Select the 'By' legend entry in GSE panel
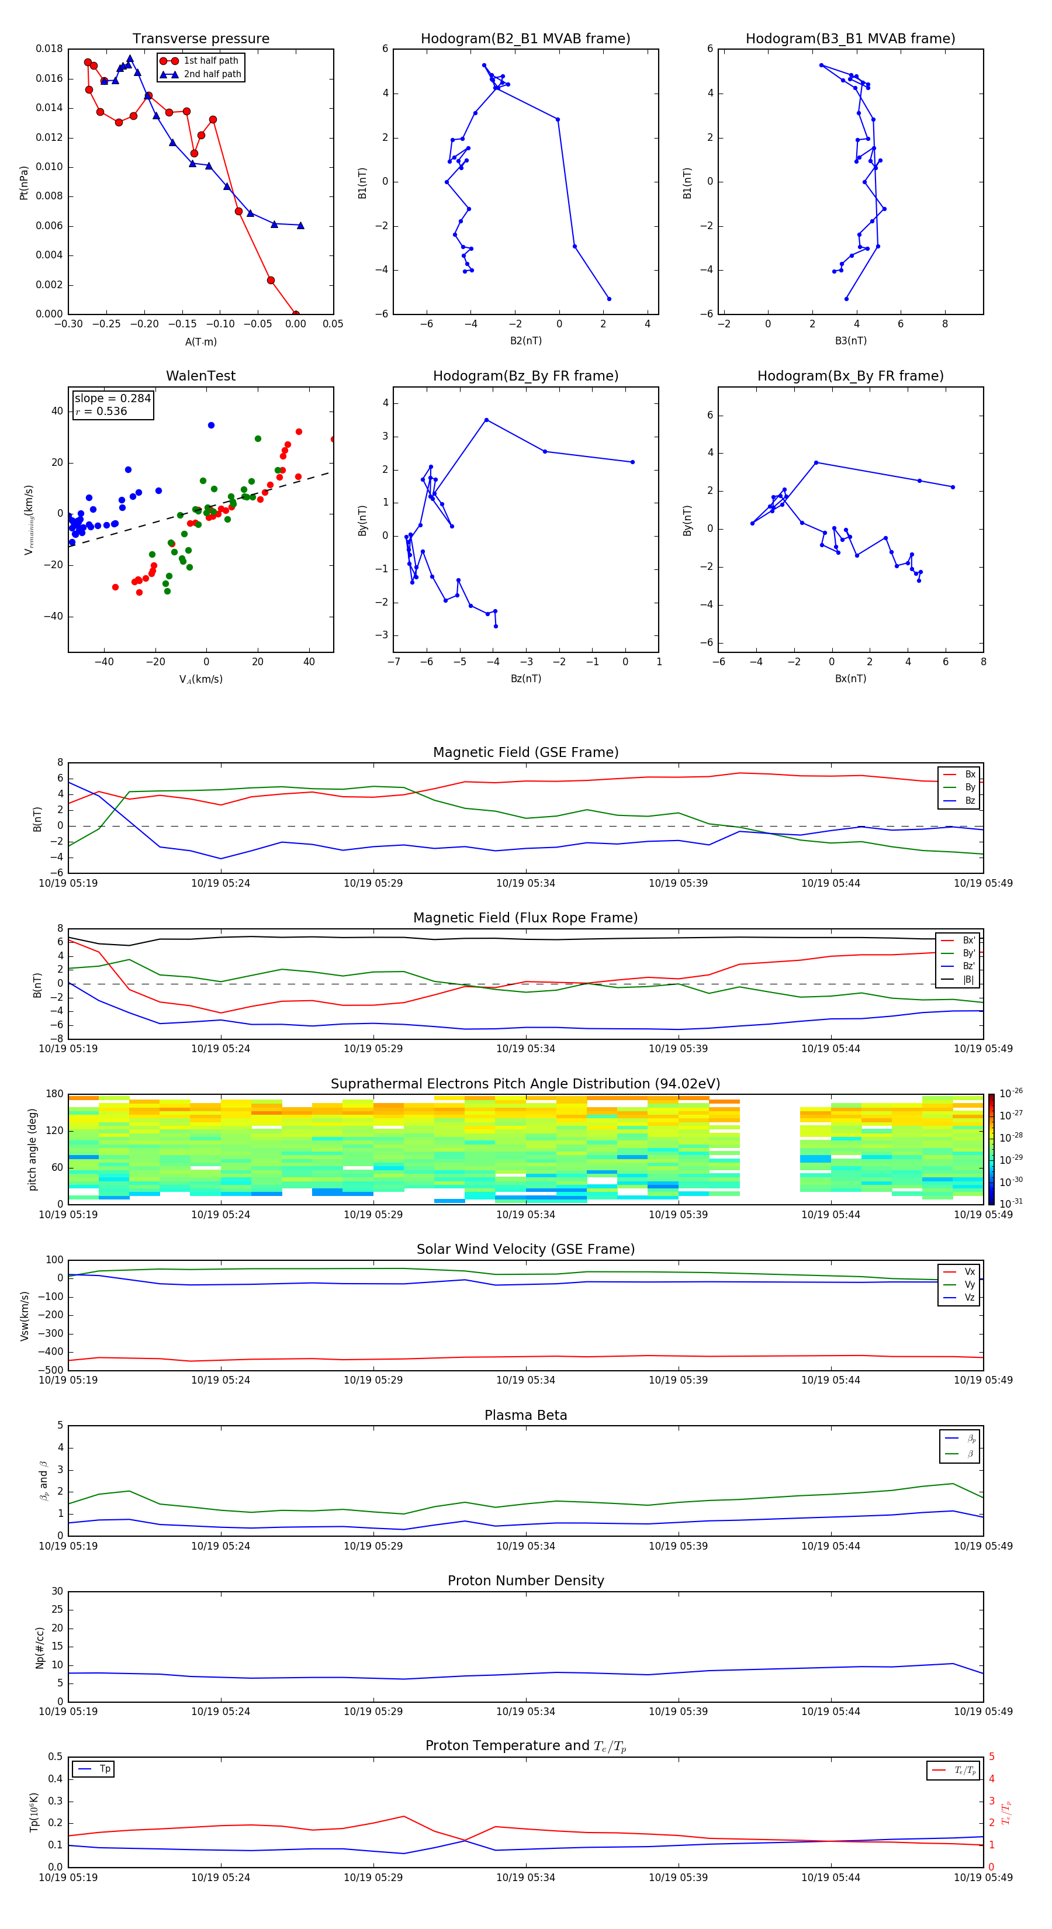Viewport: 1052px width, 1929px height. point(959,787)
